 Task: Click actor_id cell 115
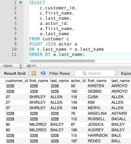point(74,135)
